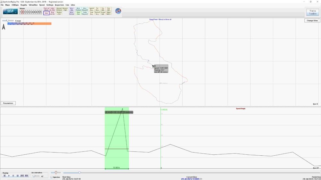
Task: Open the Regatta menu
Action: 23,5
